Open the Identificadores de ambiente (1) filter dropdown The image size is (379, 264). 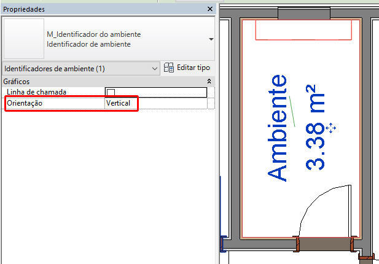tap(81, 69)
